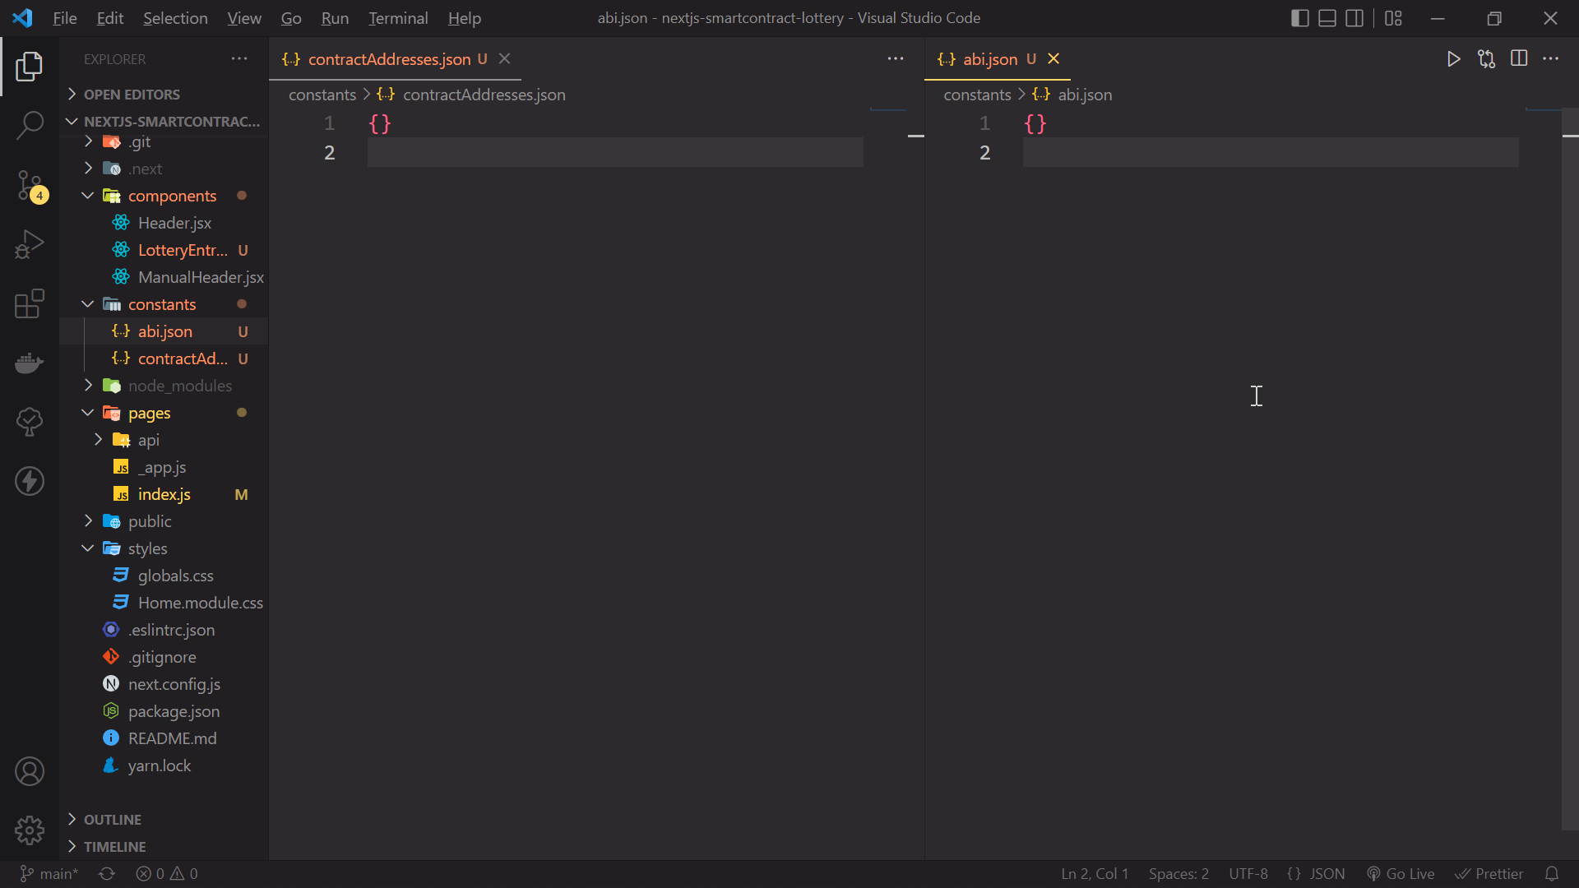Open the Help menu

[464, 18]
